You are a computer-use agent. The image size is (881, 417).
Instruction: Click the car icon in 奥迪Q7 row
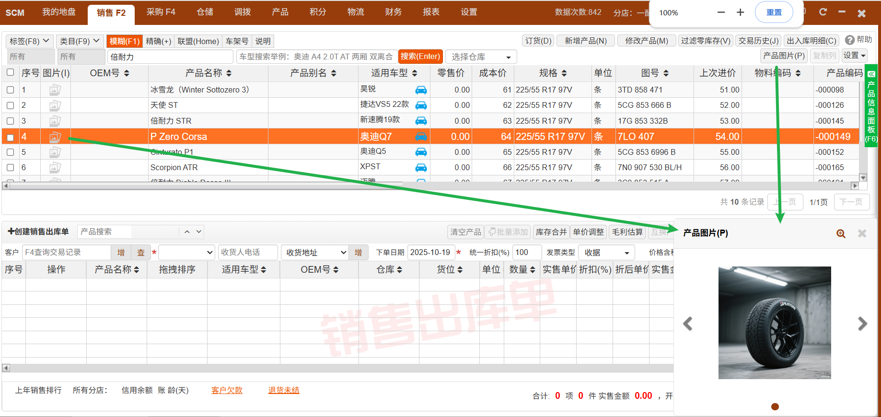(x=421, y=137)
